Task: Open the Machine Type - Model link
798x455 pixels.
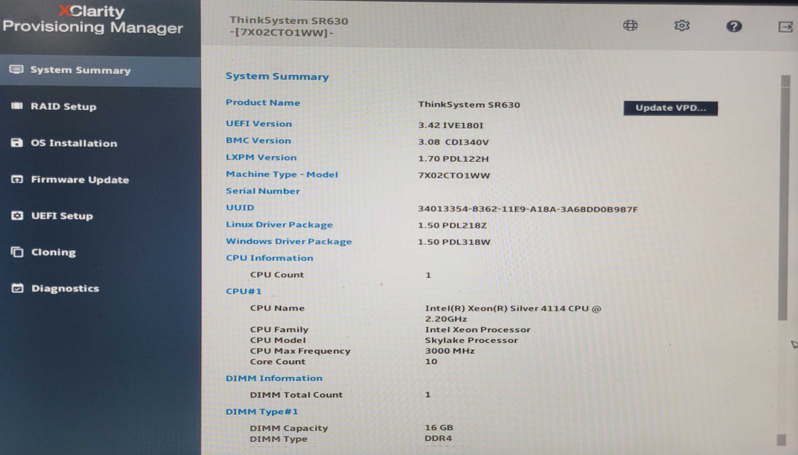Action: pyautogui.click(x=281, y=174)
